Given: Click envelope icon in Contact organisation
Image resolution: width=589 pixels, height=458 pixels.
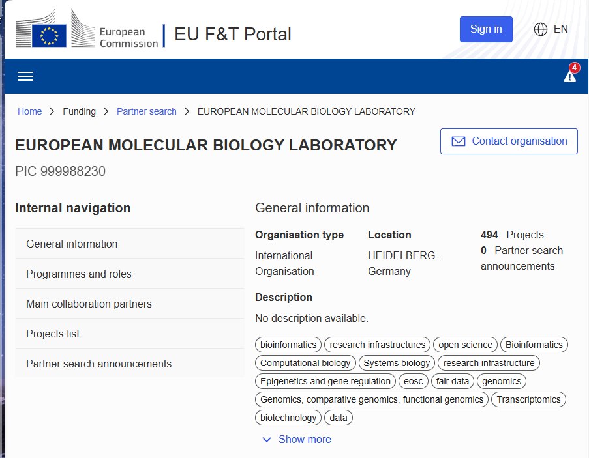Looking at the screenshot, I should 459,141.
